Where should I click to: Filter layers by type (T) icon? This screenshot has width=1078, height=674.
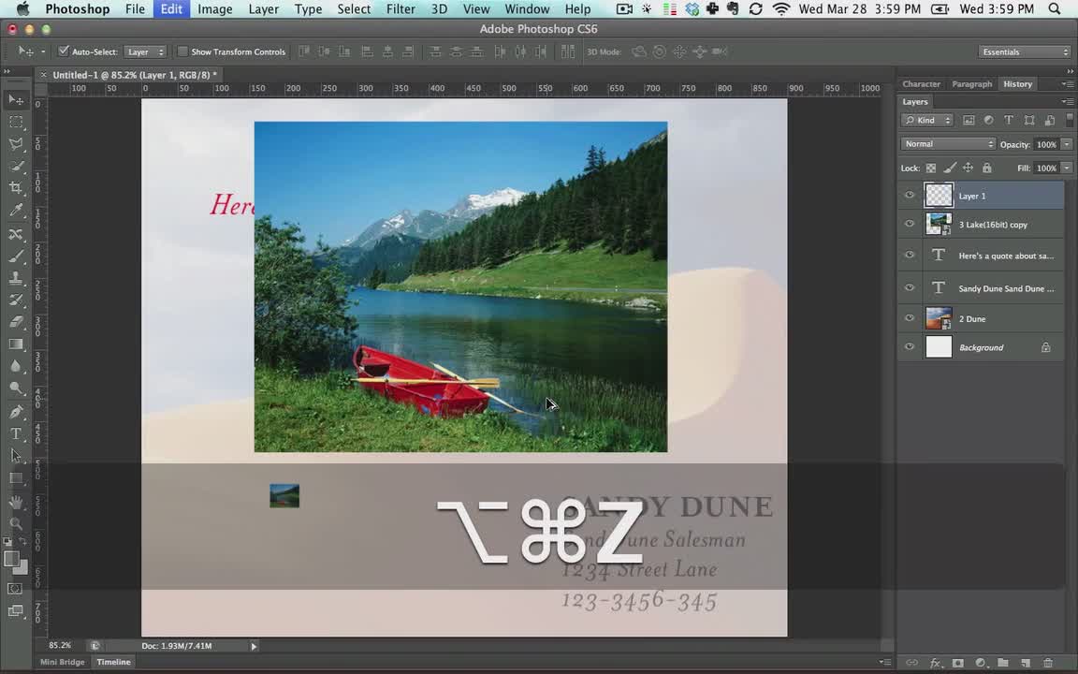(1009, 121)
